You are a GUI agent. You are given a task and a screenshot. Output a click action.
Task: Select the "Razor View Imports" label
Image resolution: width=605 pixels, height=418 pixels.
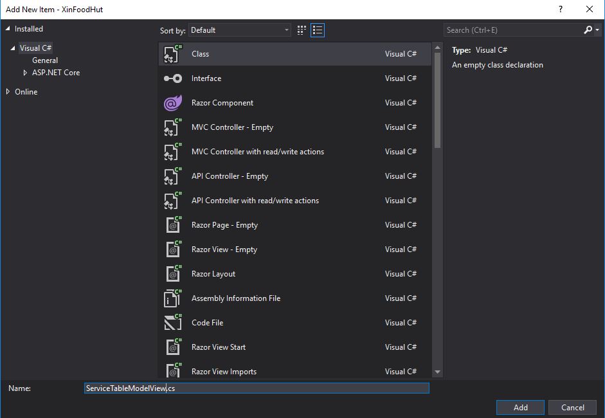coord(224,371)
